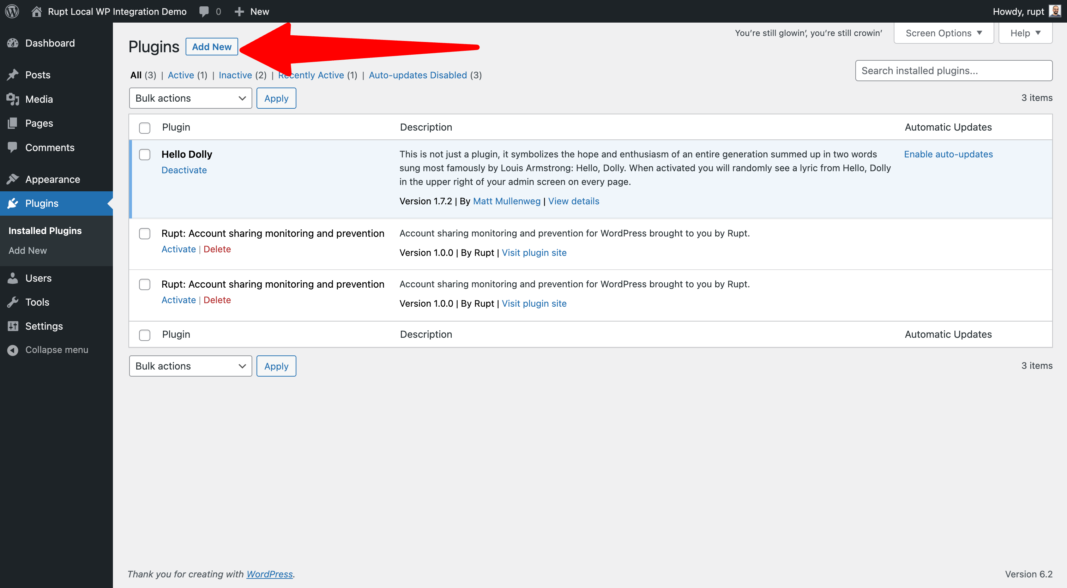Image resolution: width=1067 pixels, height=588 pixels.
Task: Click the Posts pushpin icon
Action: coord(13,74)
